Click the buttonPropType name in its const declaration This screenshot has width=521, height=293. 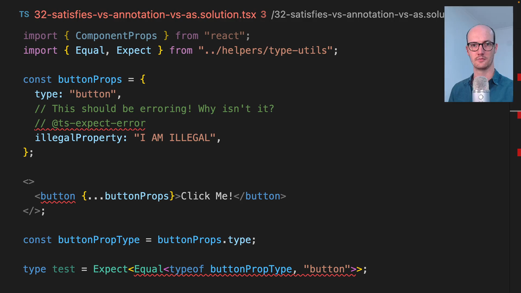pyautogui.click(x=99, y=240)
